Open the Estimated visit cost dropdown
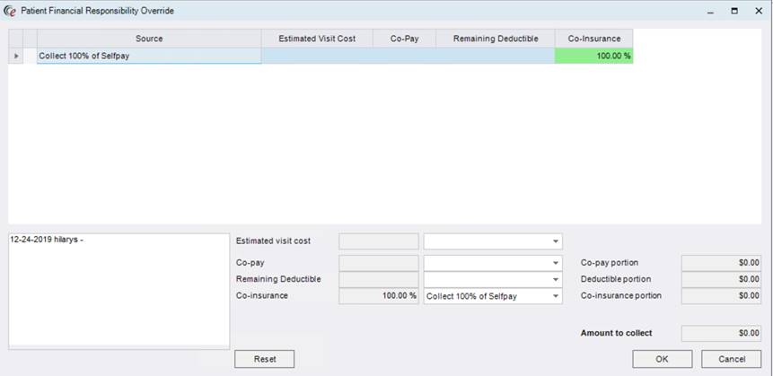Screen dimensions: 773x376 tap(556, 241)
